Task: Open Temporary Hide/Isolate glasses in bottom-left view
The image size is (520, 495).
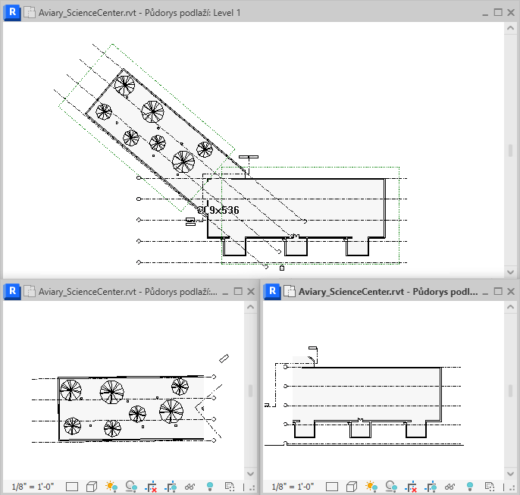Action: pyautogui.click(x=190, y=487)
